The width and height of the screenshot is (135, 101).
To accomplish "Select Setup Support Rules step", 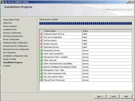I will pos(11,20).
